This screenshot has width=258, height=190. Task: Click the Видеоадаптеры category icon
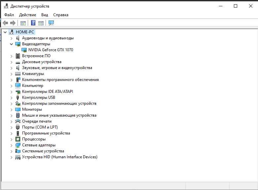click(18, 44)
